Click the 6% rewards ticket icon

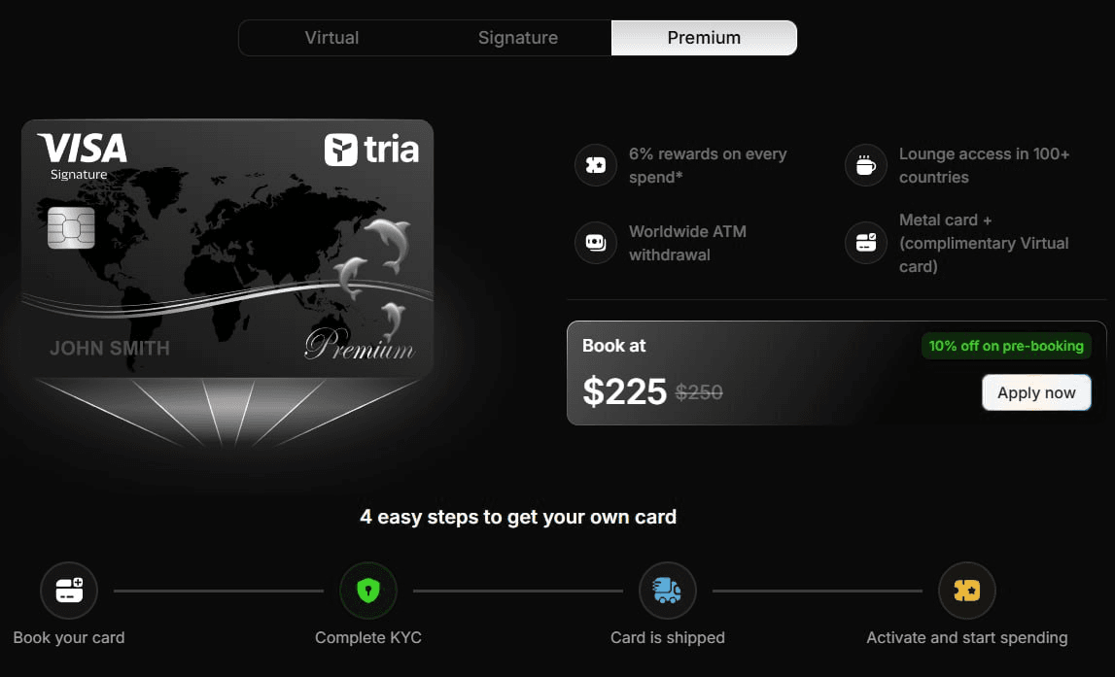[x=595, y=165]
